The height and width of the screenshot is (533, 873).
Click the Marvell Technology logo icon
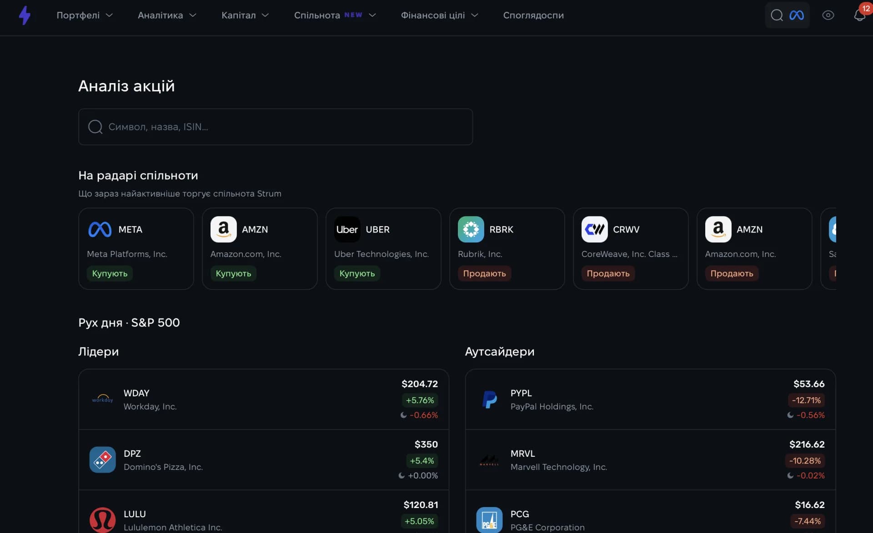pyautogui.click(x=489, y=459)
